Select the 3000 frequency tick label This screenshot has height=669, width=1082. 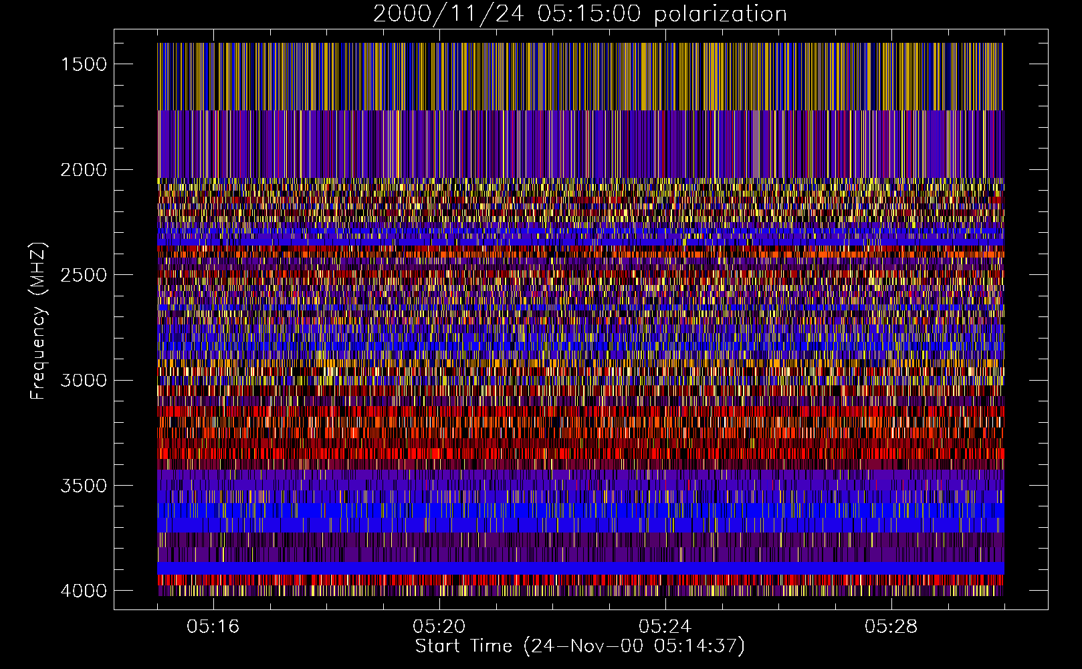tap(84, 381)
